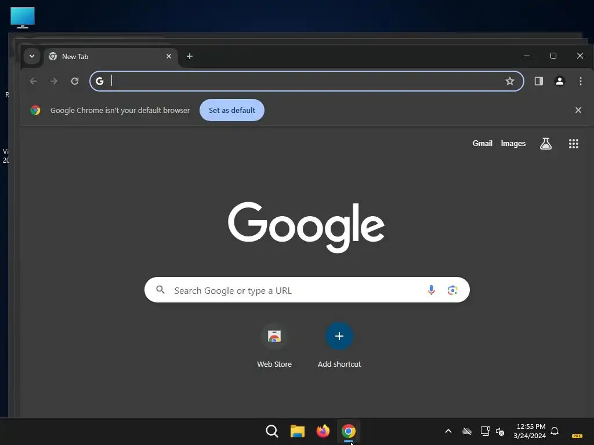594x445 pixels.
Task: Click the Add shortcut plus button
Action: point(339,336)
